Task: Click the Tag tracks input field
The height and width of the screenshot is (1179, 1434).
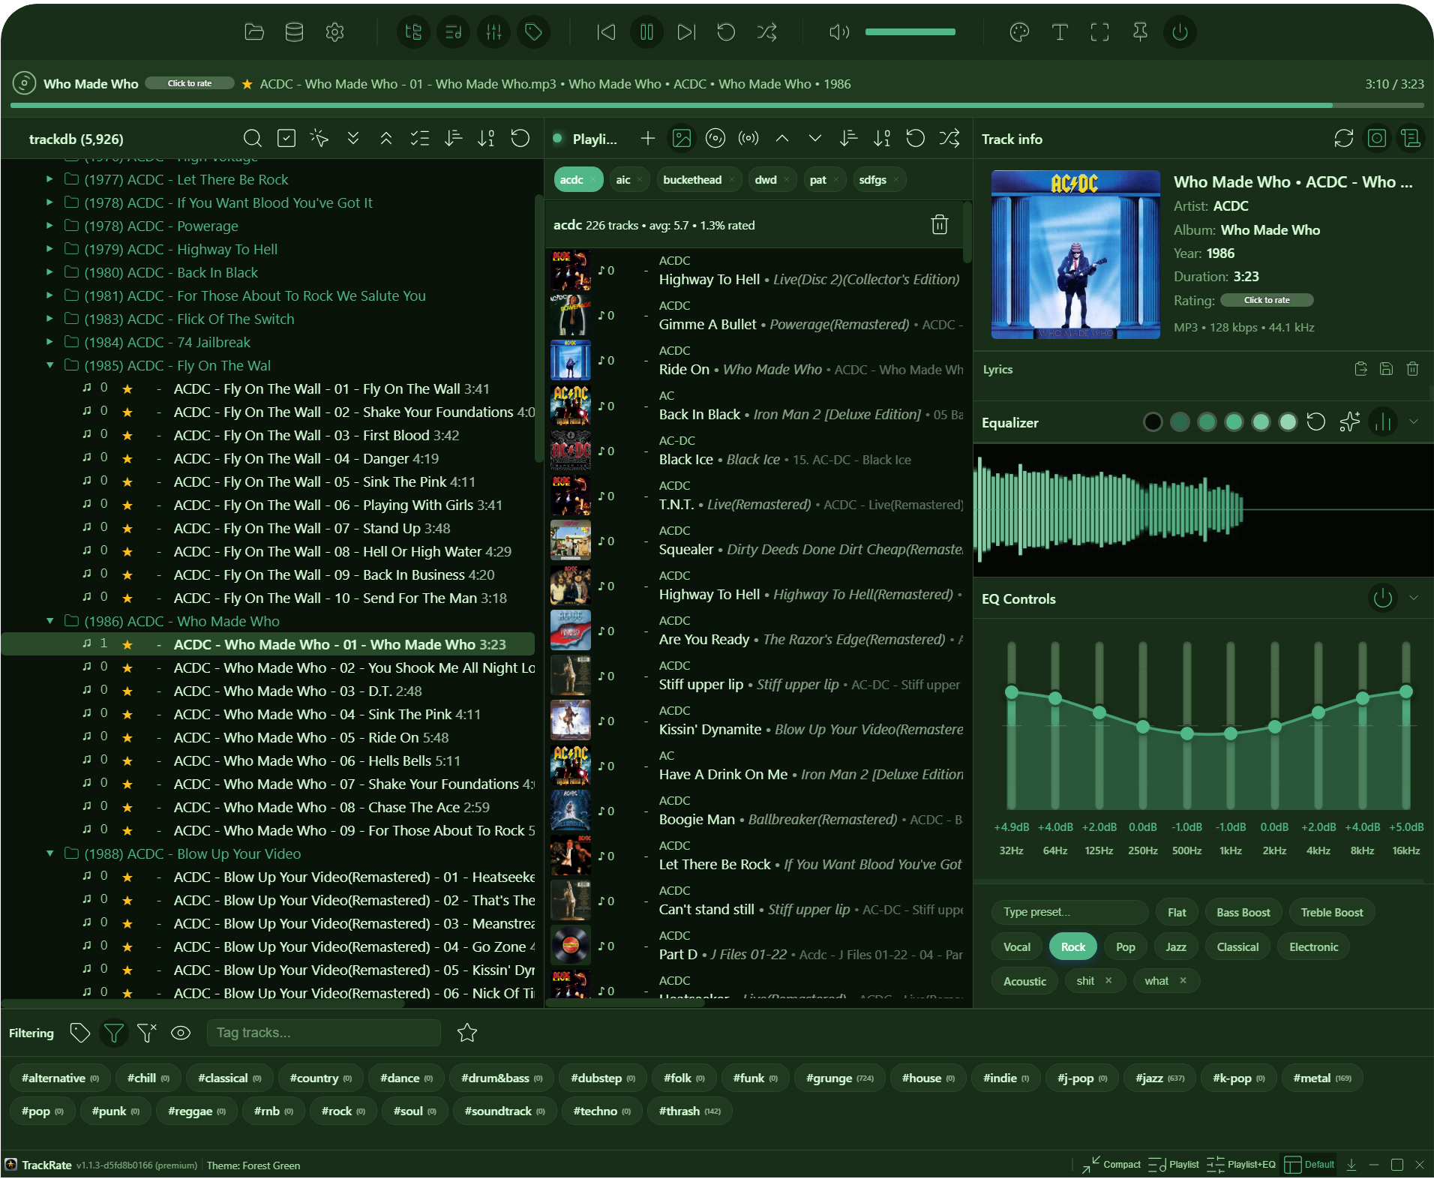Action: click(x=324, y=1033)
